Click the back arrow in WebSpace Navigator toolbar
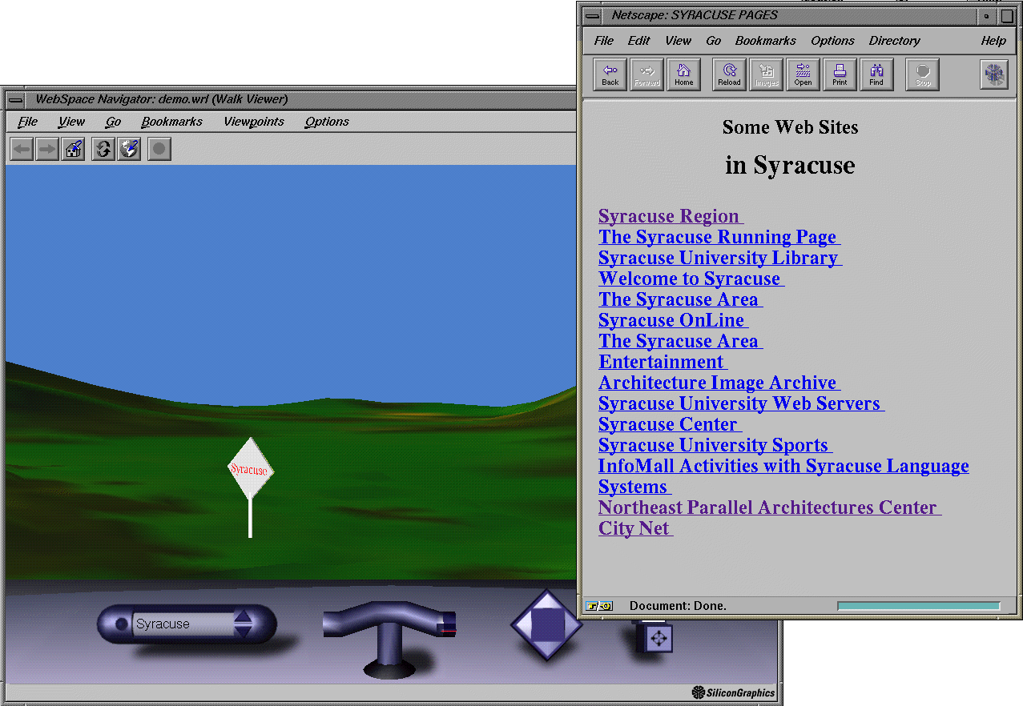 pyautogui.click(x=22, y=149)
